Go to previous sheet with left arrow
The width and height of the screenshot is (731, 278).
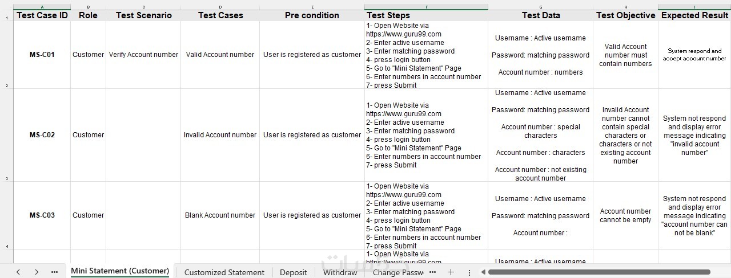click(x=18, y=272)
